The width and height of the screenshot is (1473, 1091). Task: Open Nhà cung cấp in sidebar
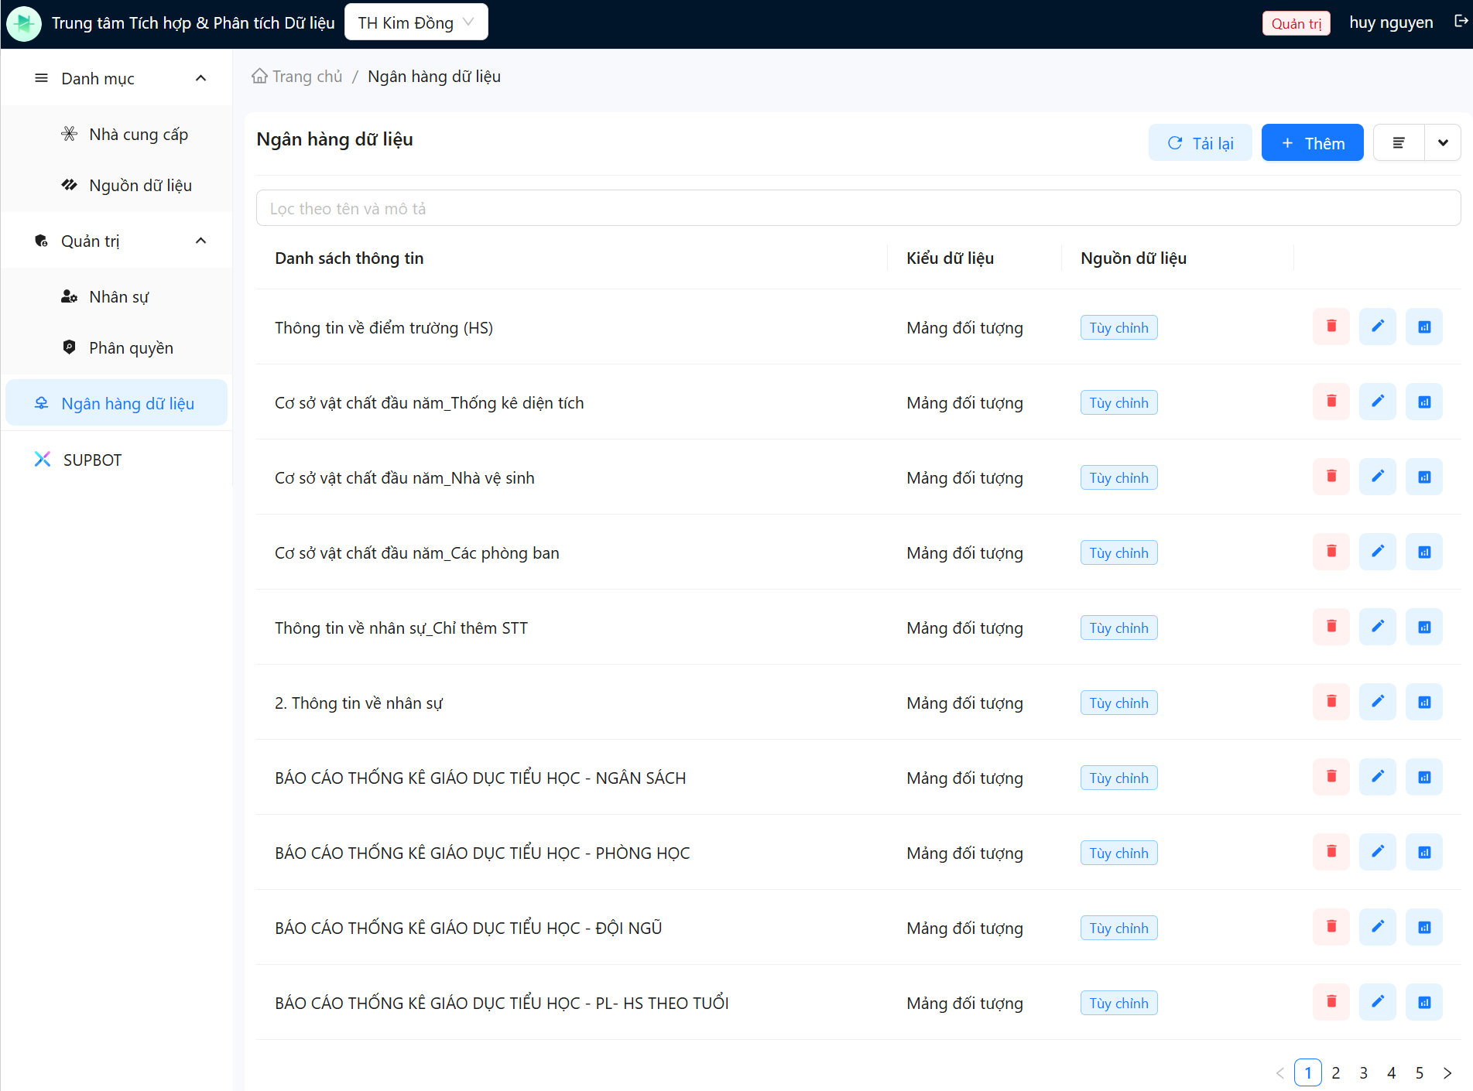coord(138,135)
